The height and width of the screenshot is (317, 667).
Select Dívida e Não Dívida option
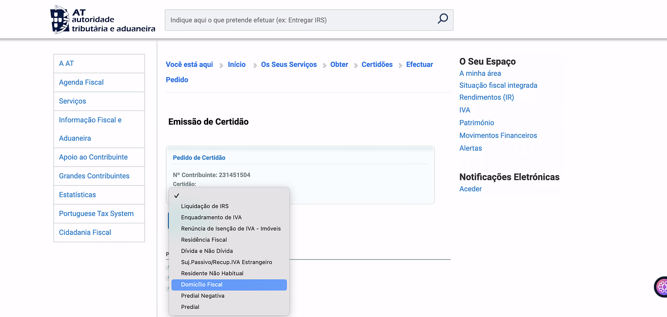tap(207, 251)
